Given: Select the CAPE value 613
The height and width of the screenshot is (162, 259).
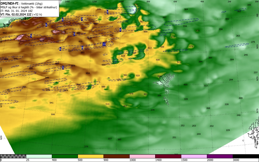Looking at the screenshot, I should (150, 48).
